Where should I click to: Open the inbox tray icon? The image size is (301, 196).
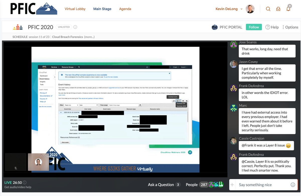tap(278, 9)
